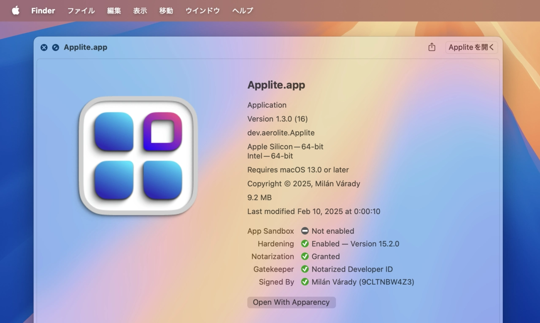
Task: Open the ファイル menu
Action: 81,11
